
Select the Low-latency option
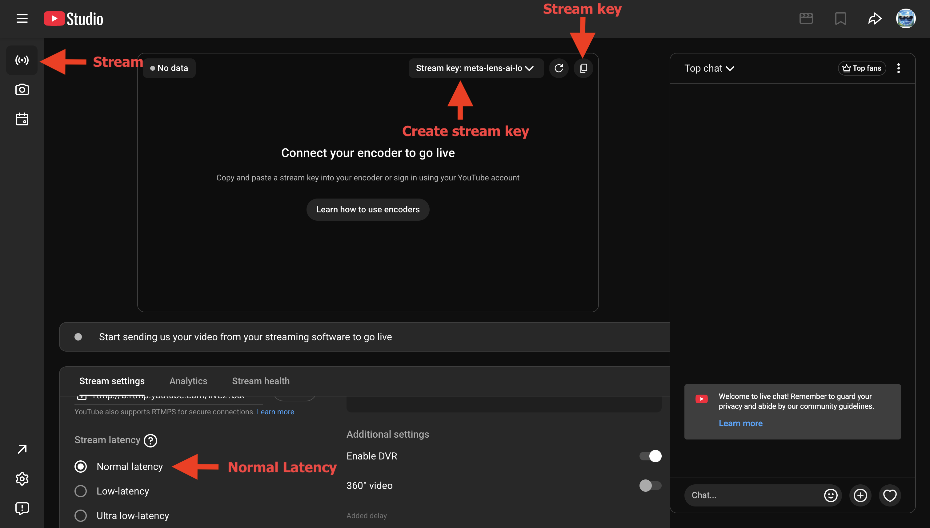tap(81, 491)
